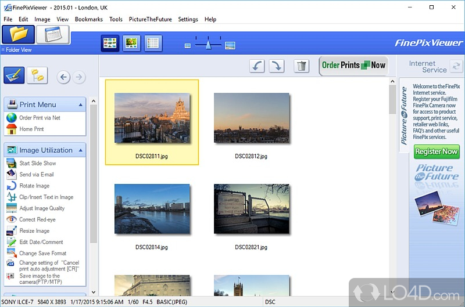465x307 pixels.
Task: Open the Bookmarks menu
Action: [89, 19]
